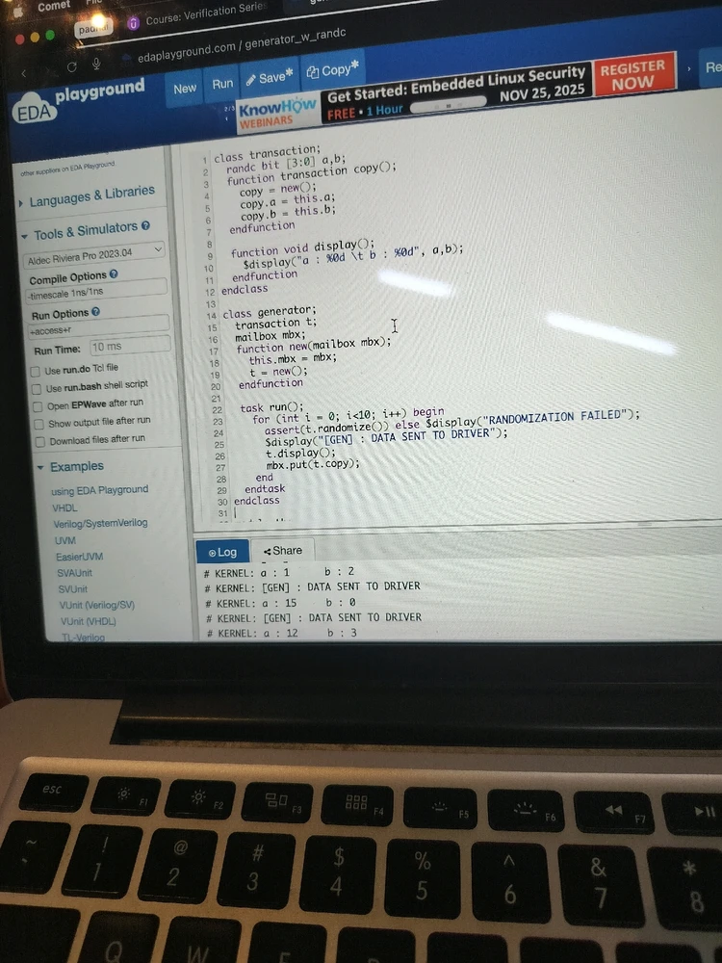Viewport: 722px width, 963px height.
Task: Open the UVM examples link
Action: coord(65,540)
